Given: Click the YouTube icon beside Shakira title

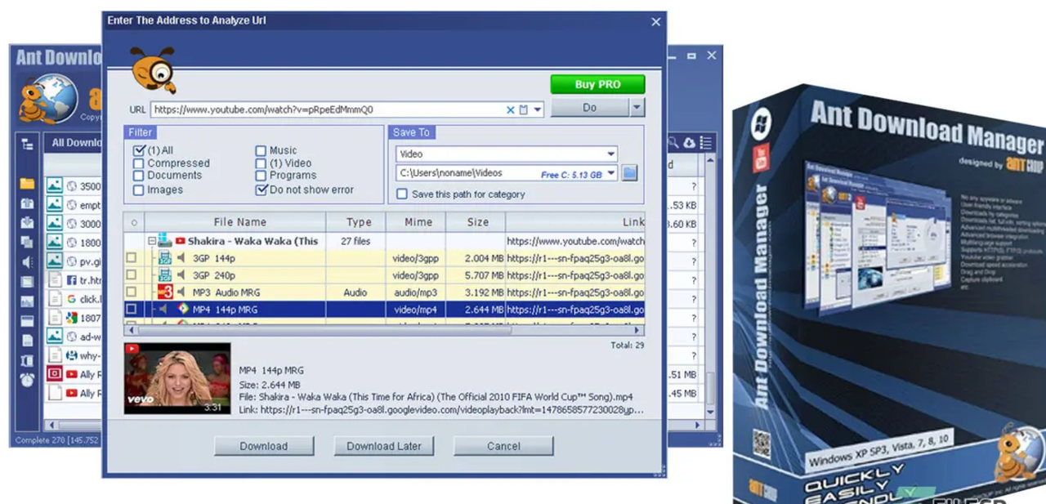Looking at the screenshot, I should 180,241.
